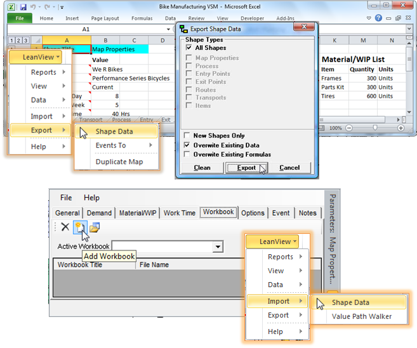Viewport: 417px width, 348px height.
Task: Click the Add Workbook icon
Action: [x=79, y=228]
